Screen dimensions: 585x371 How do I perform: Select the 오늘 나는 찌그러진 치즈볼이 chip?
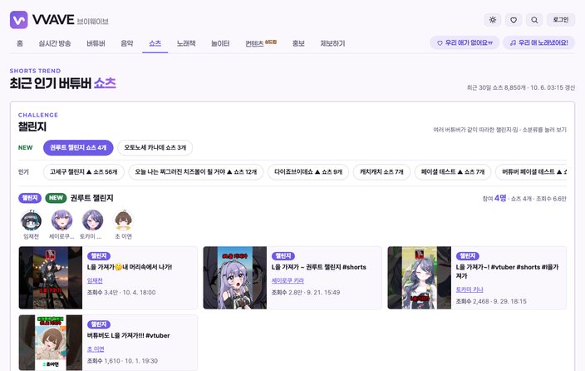pyautogui.click(x=196, y=172)
